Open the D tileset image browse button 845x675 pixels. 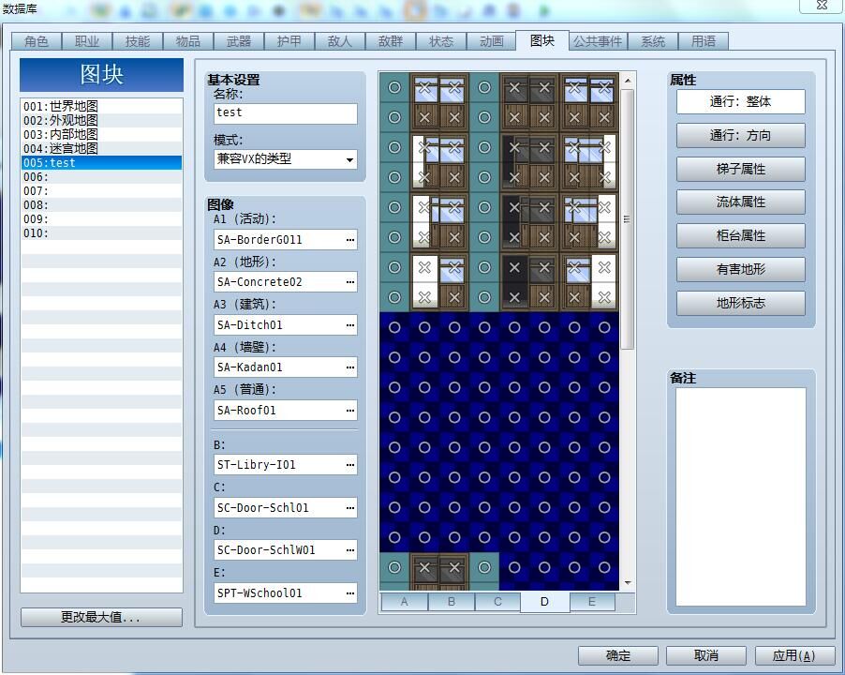(350, 550)
